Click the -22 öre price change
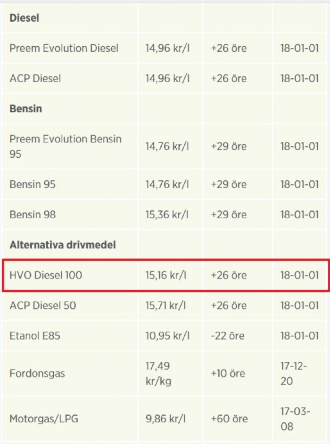The width and height of the screenshot is (330, 444). (228, 336)
